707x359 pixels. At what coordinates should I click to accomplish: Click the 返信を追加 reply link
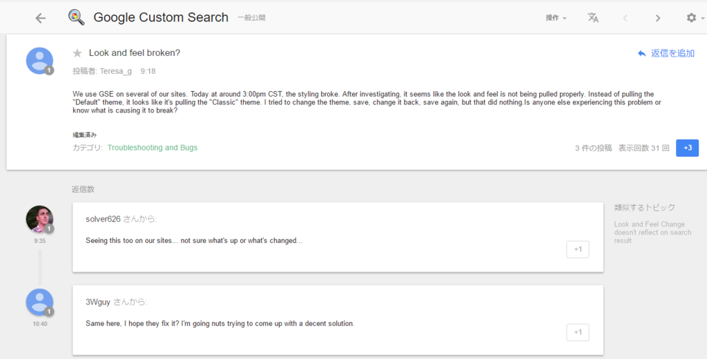pyautogui.click(x=672, y=53)
